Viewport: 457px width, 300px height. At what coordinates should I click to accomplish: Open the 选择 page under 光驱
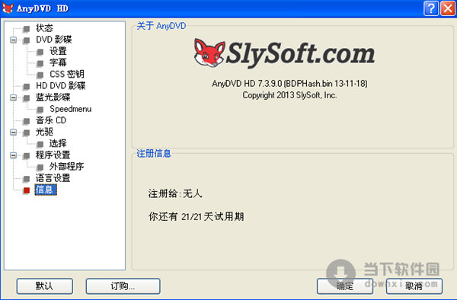click(58, 143)
